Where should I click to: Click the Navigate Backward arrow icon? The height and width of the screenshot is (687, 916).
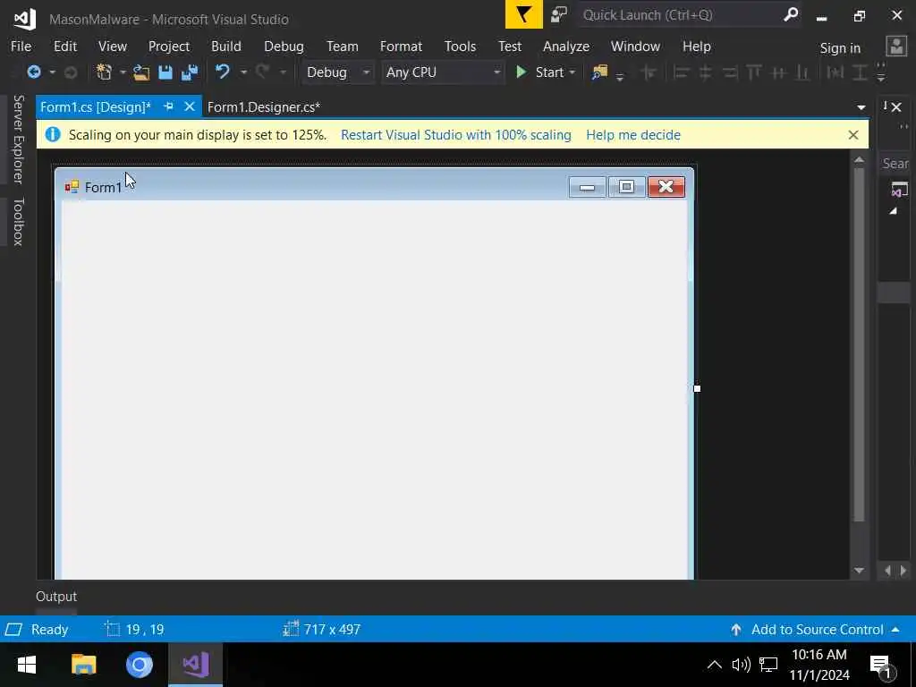(34, 72)
